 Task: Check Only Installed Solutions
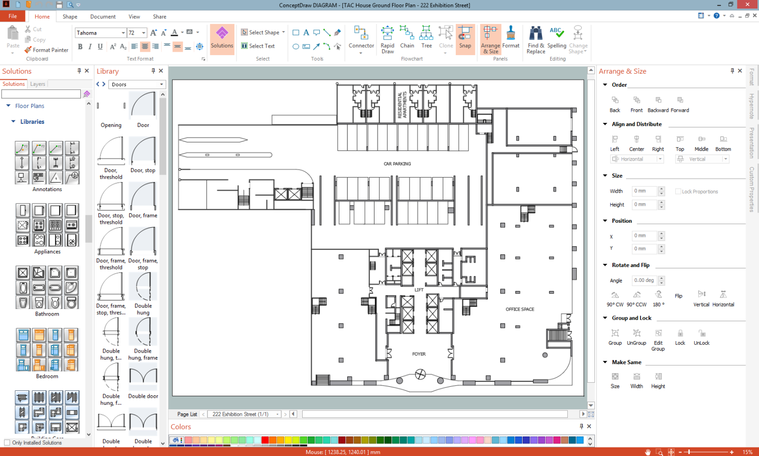pyautogui.click(x=7, y=442)
